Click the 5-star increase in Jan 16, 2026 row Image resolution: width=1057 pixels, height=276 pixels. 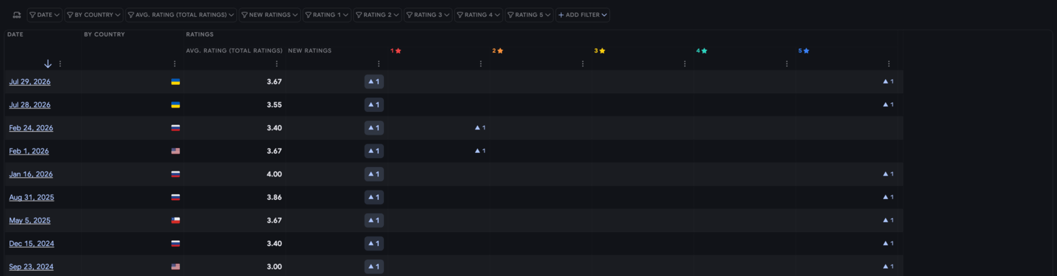888,174
